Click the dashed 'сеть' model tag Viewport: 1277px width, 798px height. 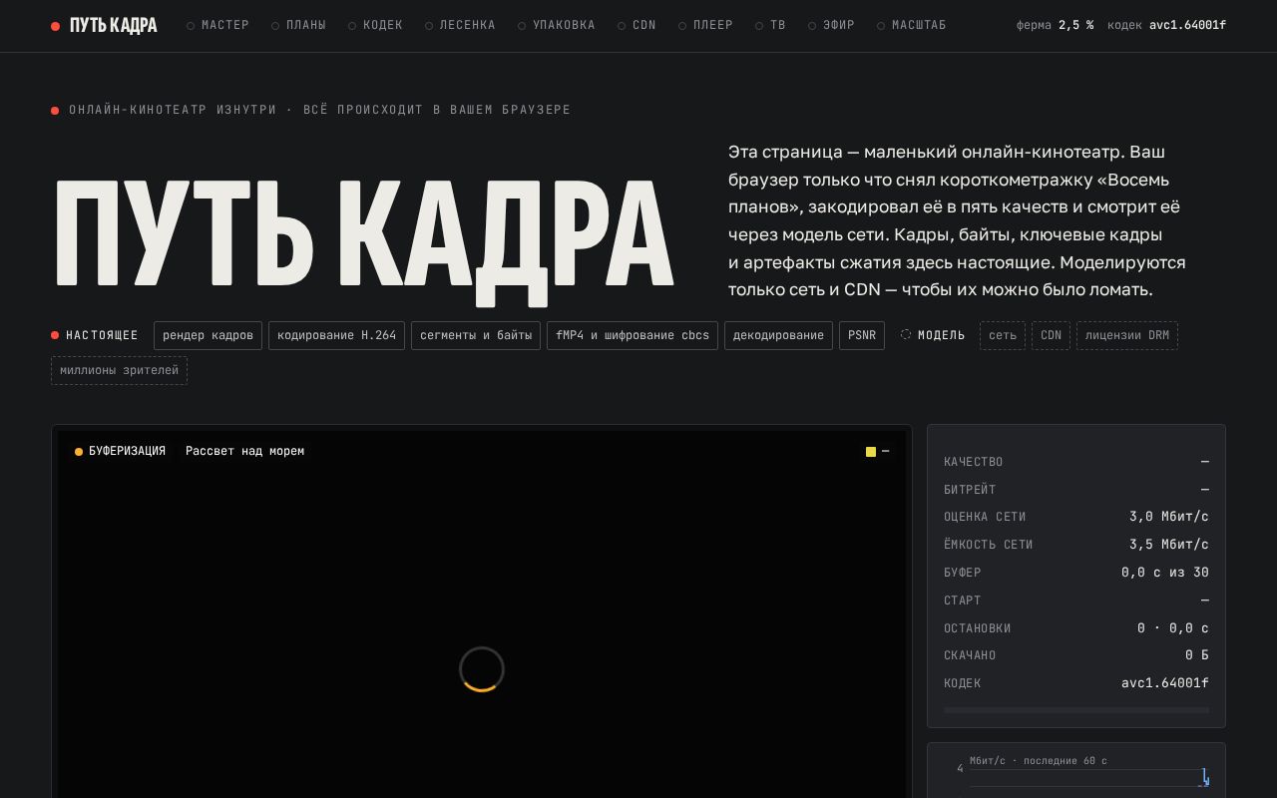1003,335
